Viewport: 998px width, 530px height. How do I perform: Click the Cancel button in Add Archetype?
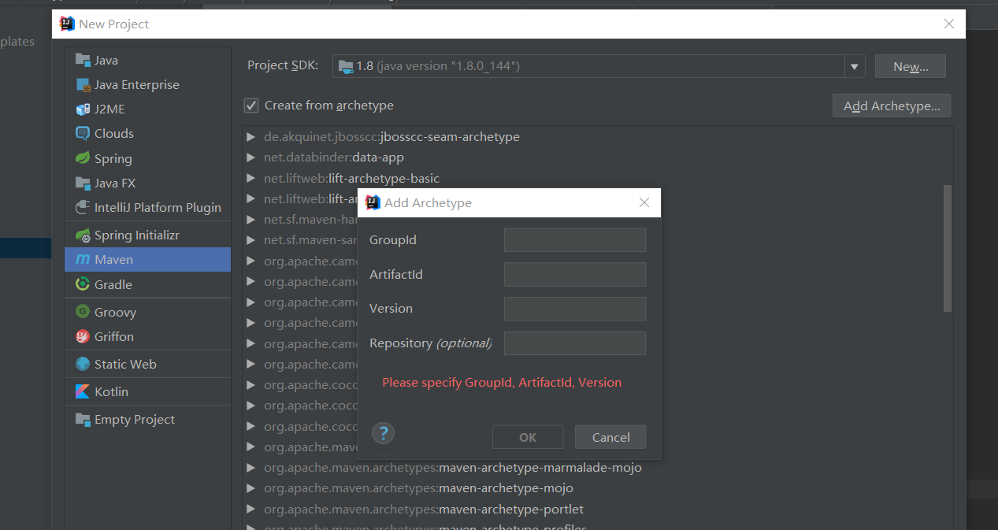[x=610, y=437]
